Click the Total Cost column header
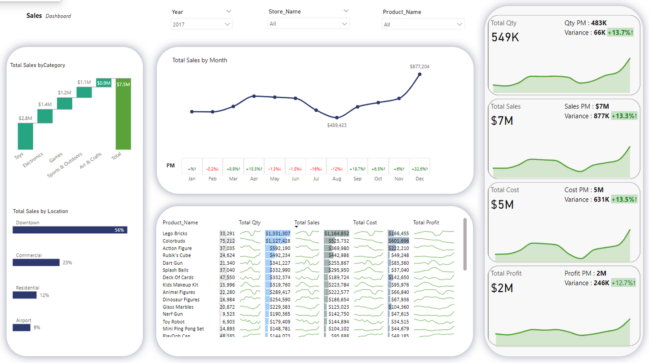The width and height of the screenshot is (649, 363). (365, 223)
